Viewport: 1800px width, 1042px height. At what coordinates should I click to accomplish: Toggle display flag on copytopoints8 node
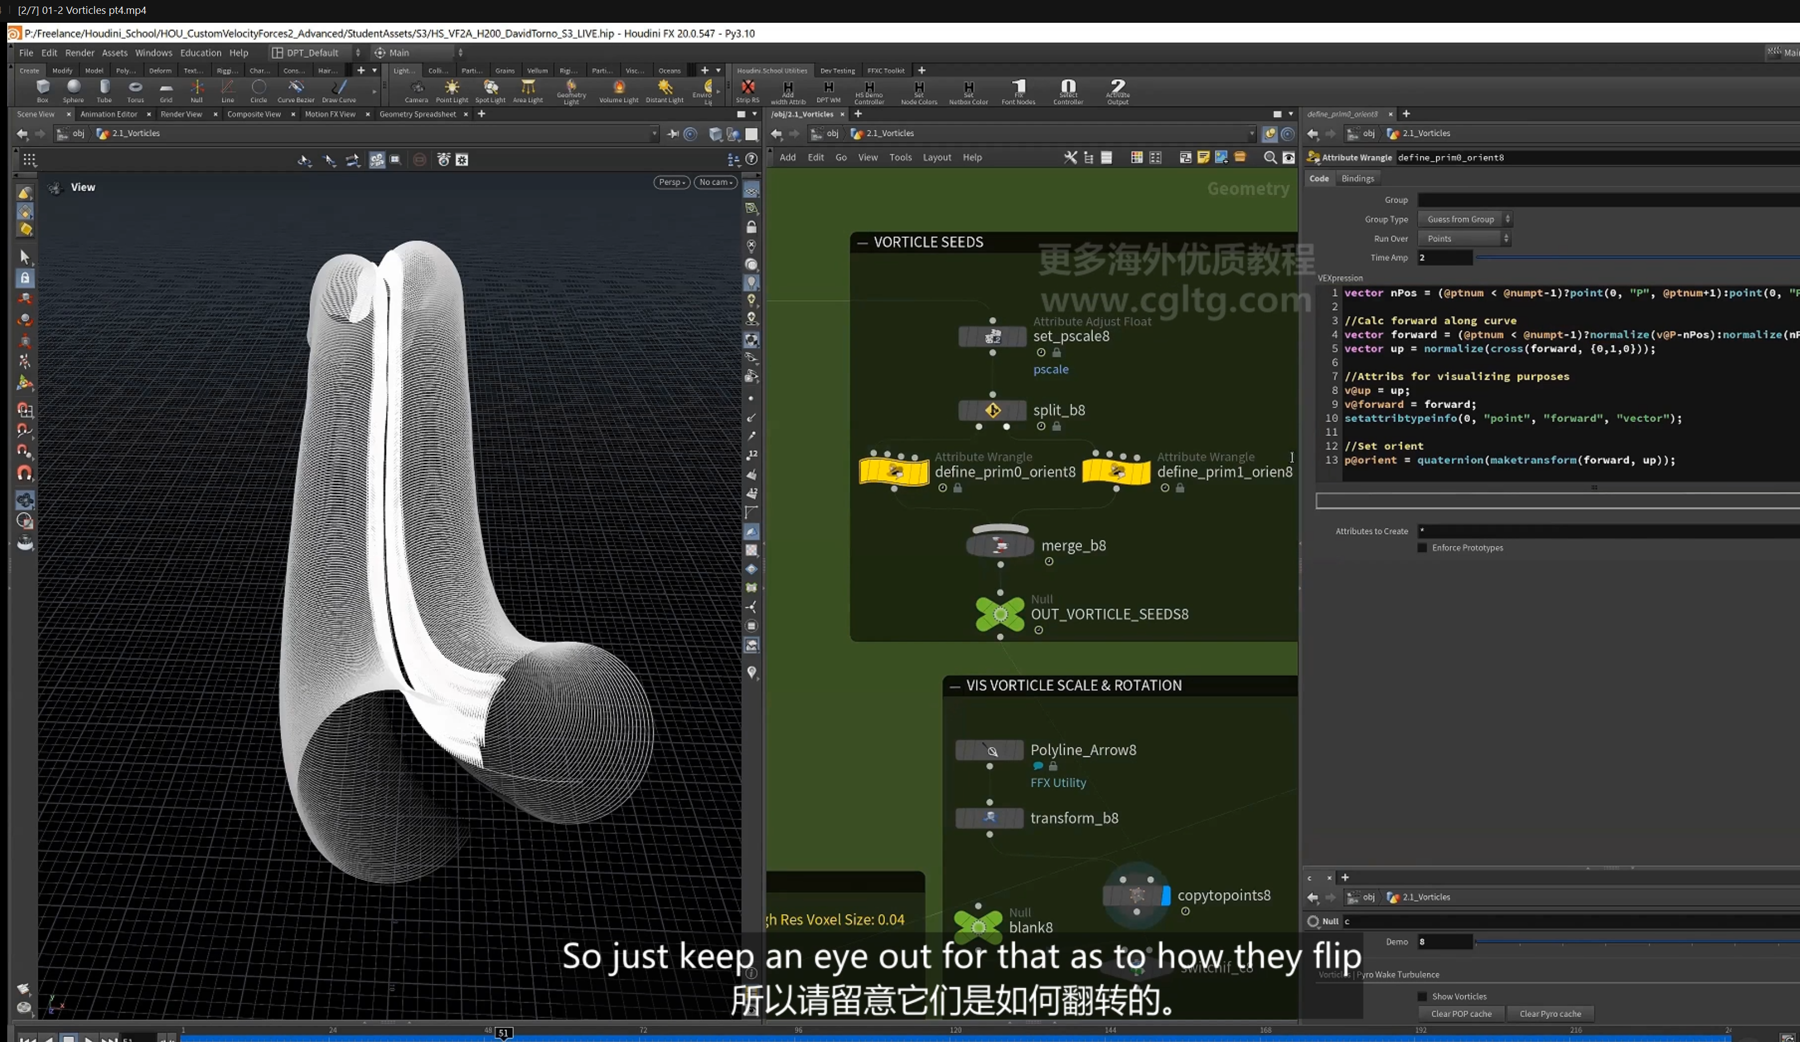pyautogui.click(x=1166, y=895)
